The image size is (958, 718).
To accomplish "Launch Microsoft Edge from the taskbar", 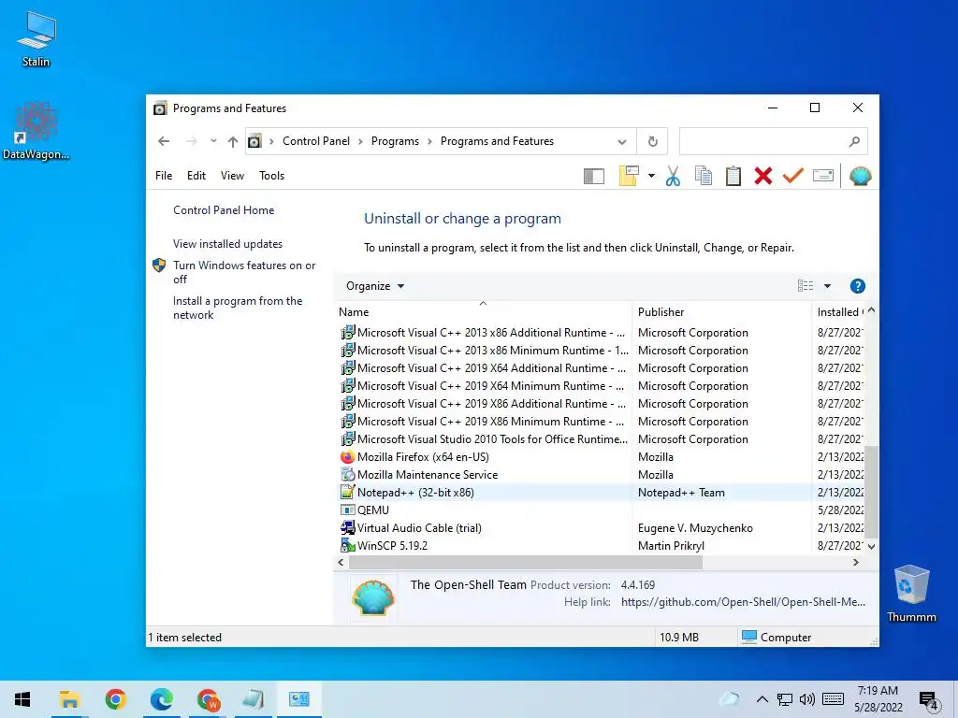I will tap(161, 699).
